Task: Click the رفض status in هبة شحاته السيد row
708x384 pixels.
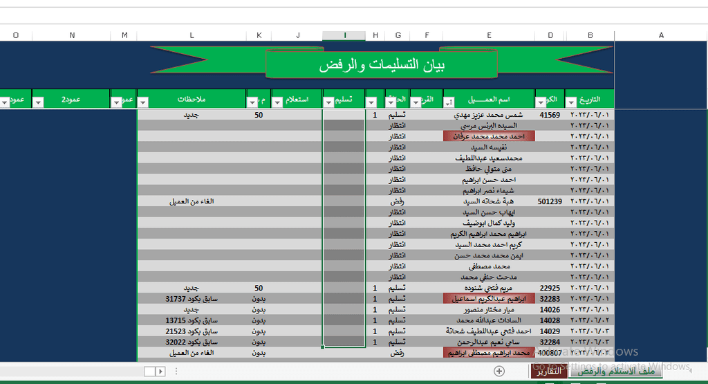Action: 398,201
